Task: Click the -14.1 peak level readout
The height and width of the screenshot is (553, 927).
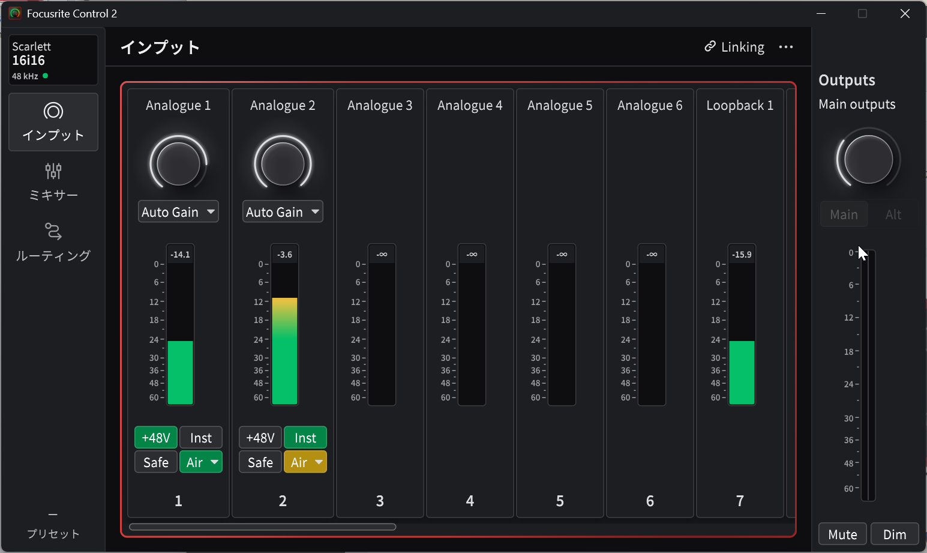Action: (180, 255)
